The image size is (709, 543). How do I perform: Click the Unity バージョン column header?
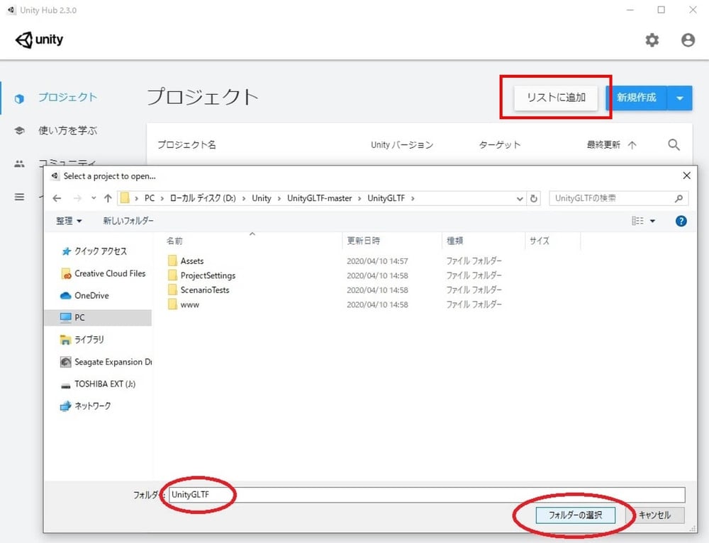point(401,145)
